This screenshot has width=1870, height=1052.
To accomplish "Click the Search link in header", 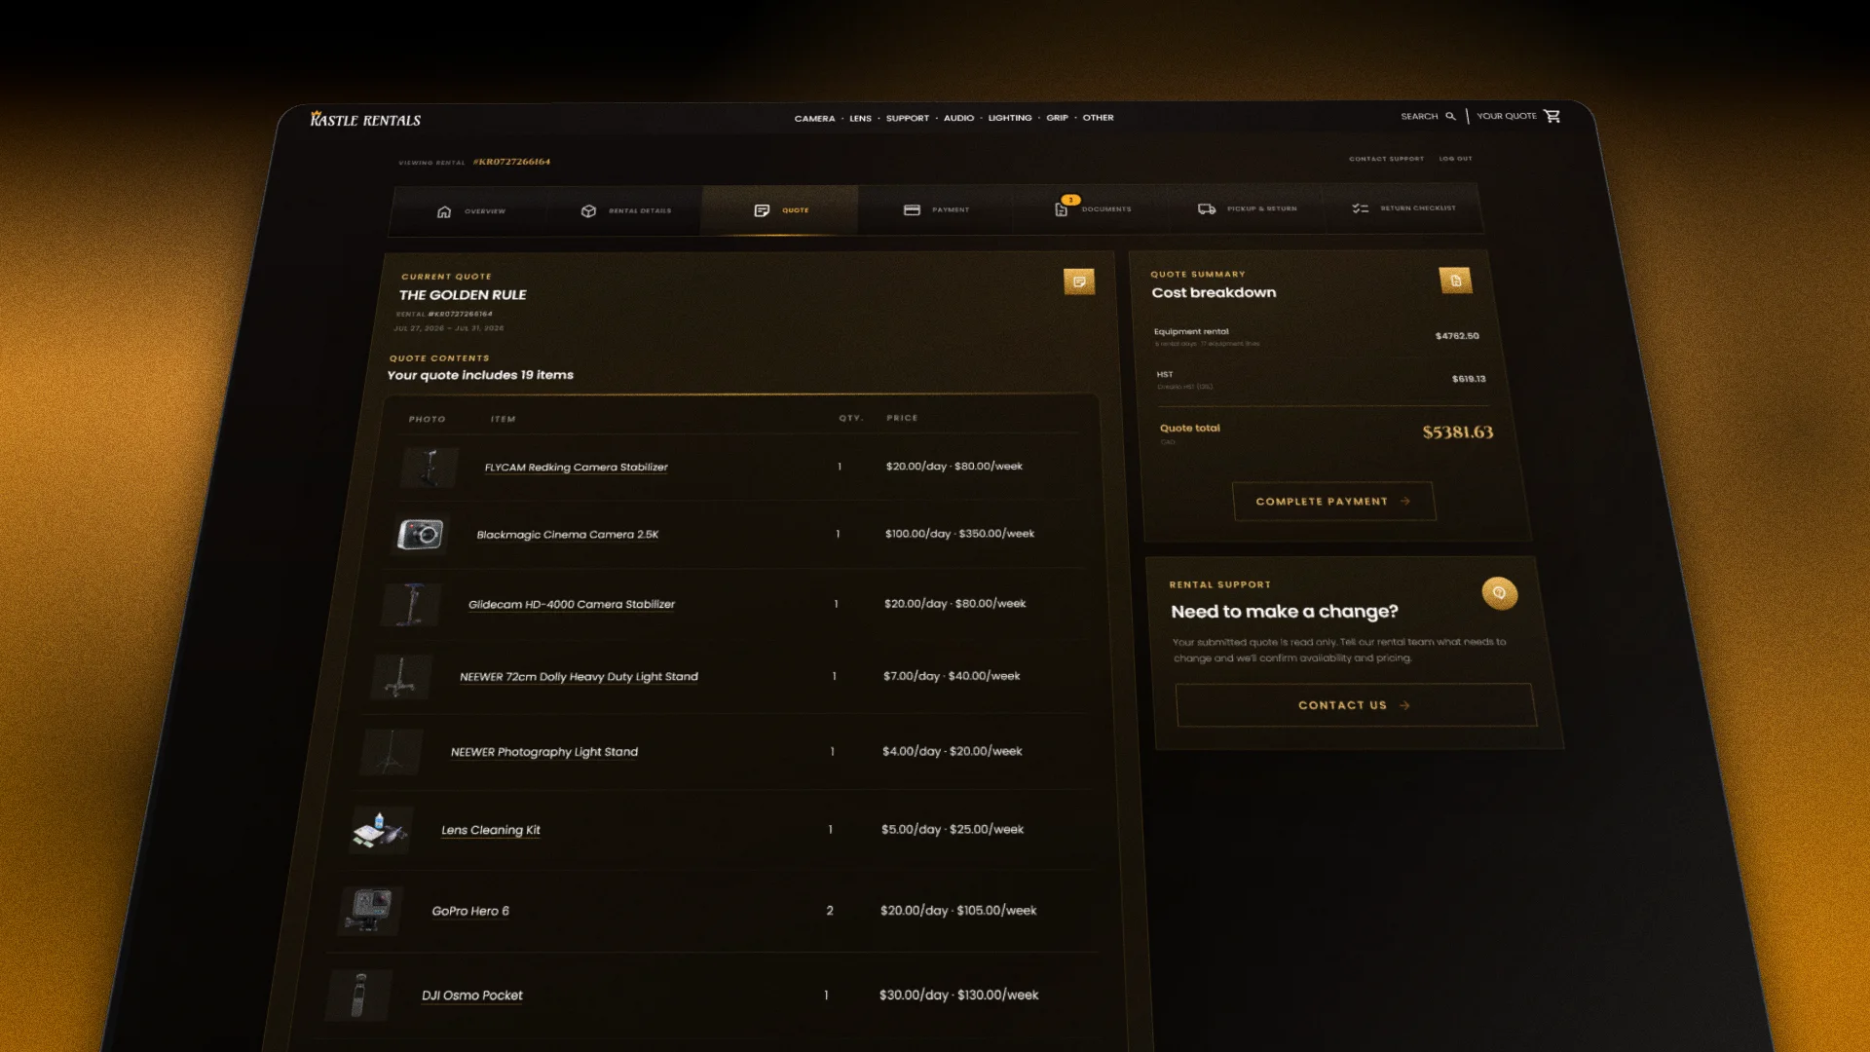I will tap(1419, 116).
